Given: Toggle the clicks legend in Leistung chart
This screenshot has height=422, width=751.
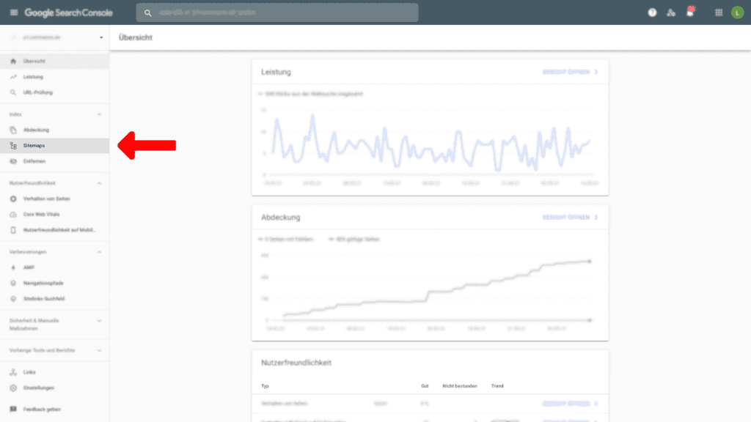Looking at the screenshot, I should pos(311,95).
